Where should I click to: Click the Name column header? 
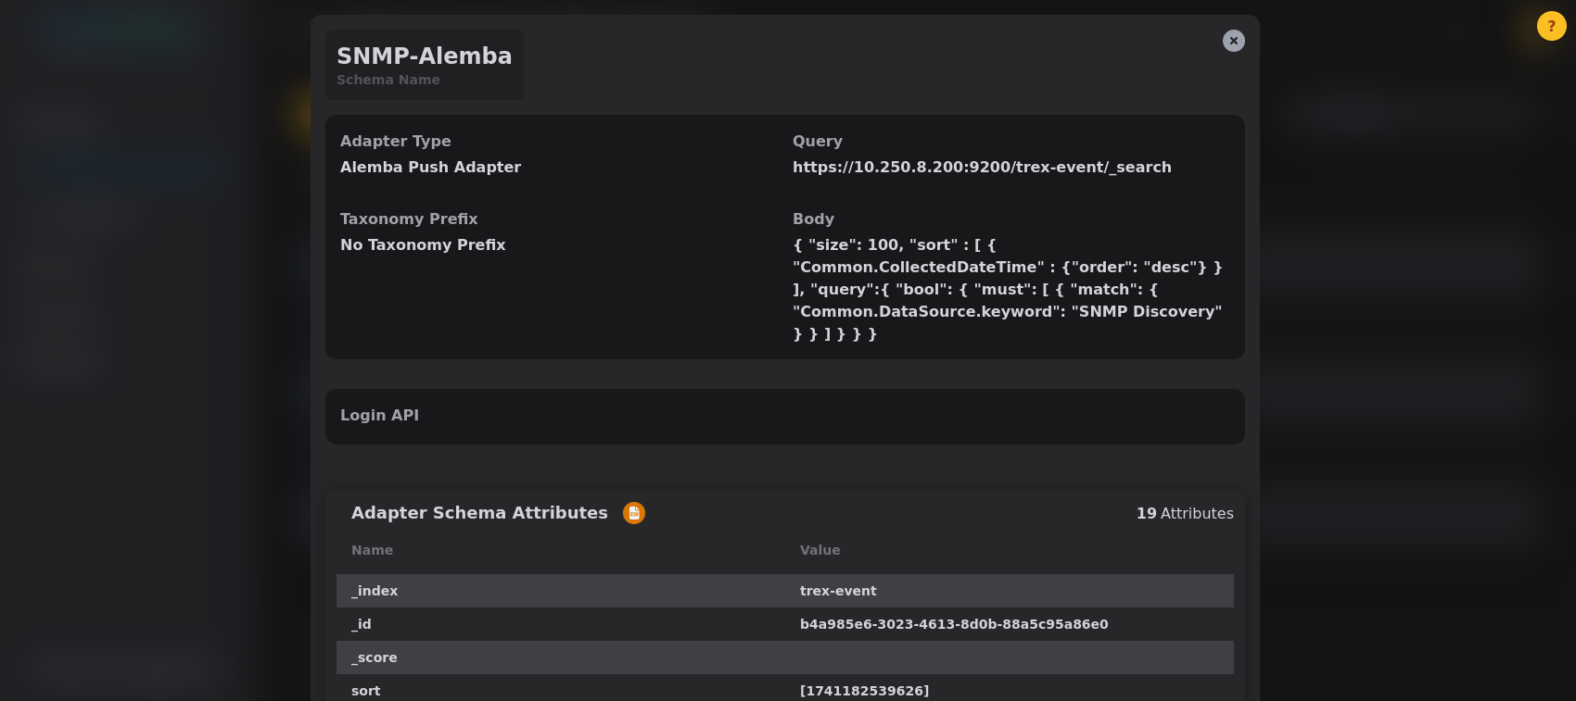(372, 550)
